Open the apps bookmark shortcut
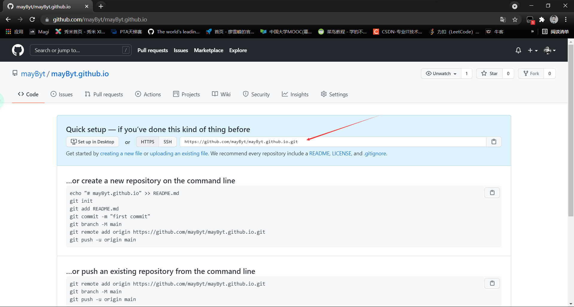Screen dimensions: 574x307 coord(14,32)
